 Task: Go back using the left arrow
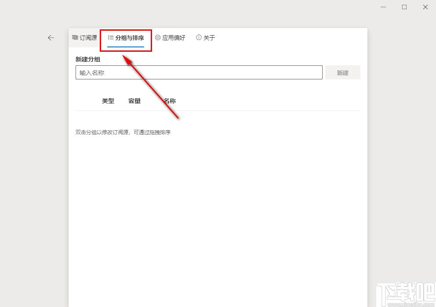(51, 38)
